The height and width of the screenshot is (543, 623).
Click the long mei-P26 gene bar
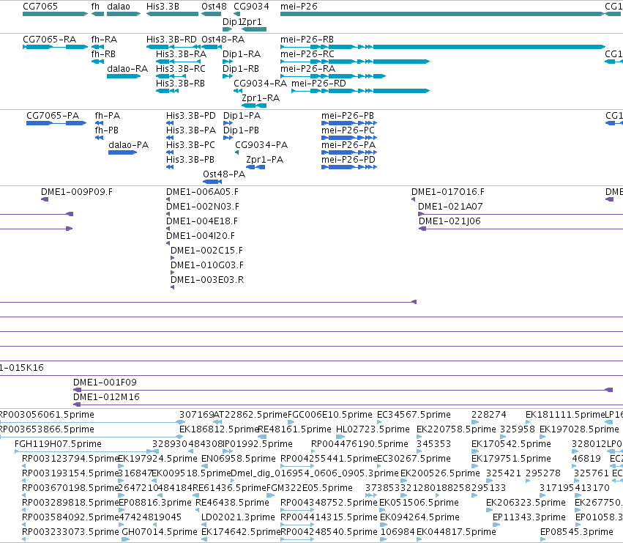click(442, 14)
